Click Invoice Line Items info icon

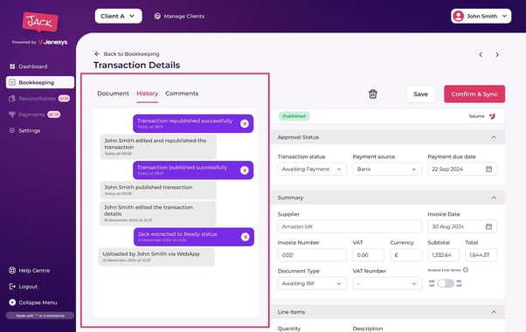point(466,270)
